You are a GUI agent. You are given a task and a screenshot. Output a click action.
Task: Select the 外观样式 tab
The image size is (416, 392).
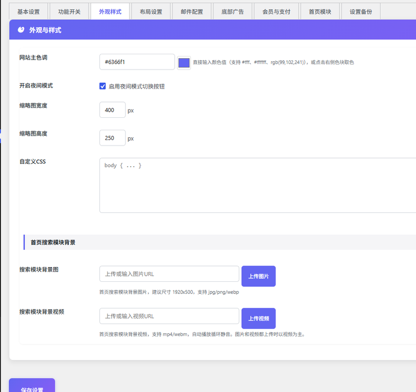click(110, 12)
